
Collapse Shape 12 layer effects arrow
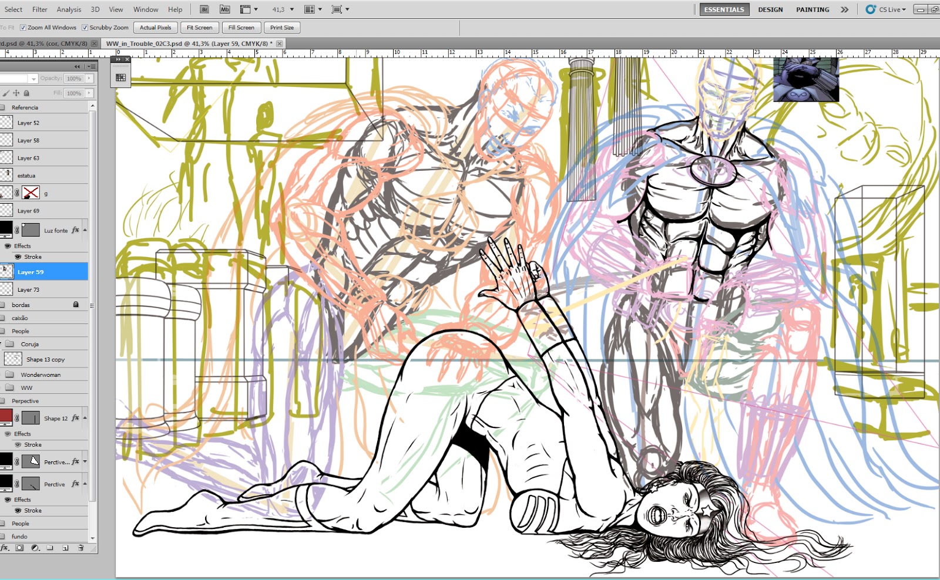[85, 418]
